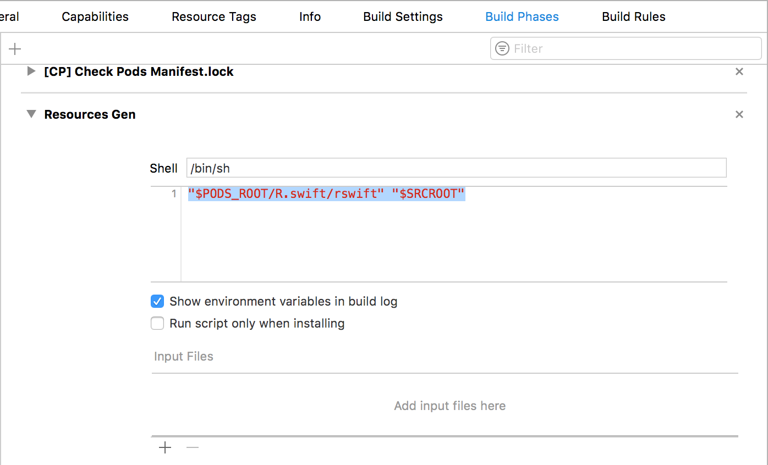Click the Add input files here area

point(449,406)
